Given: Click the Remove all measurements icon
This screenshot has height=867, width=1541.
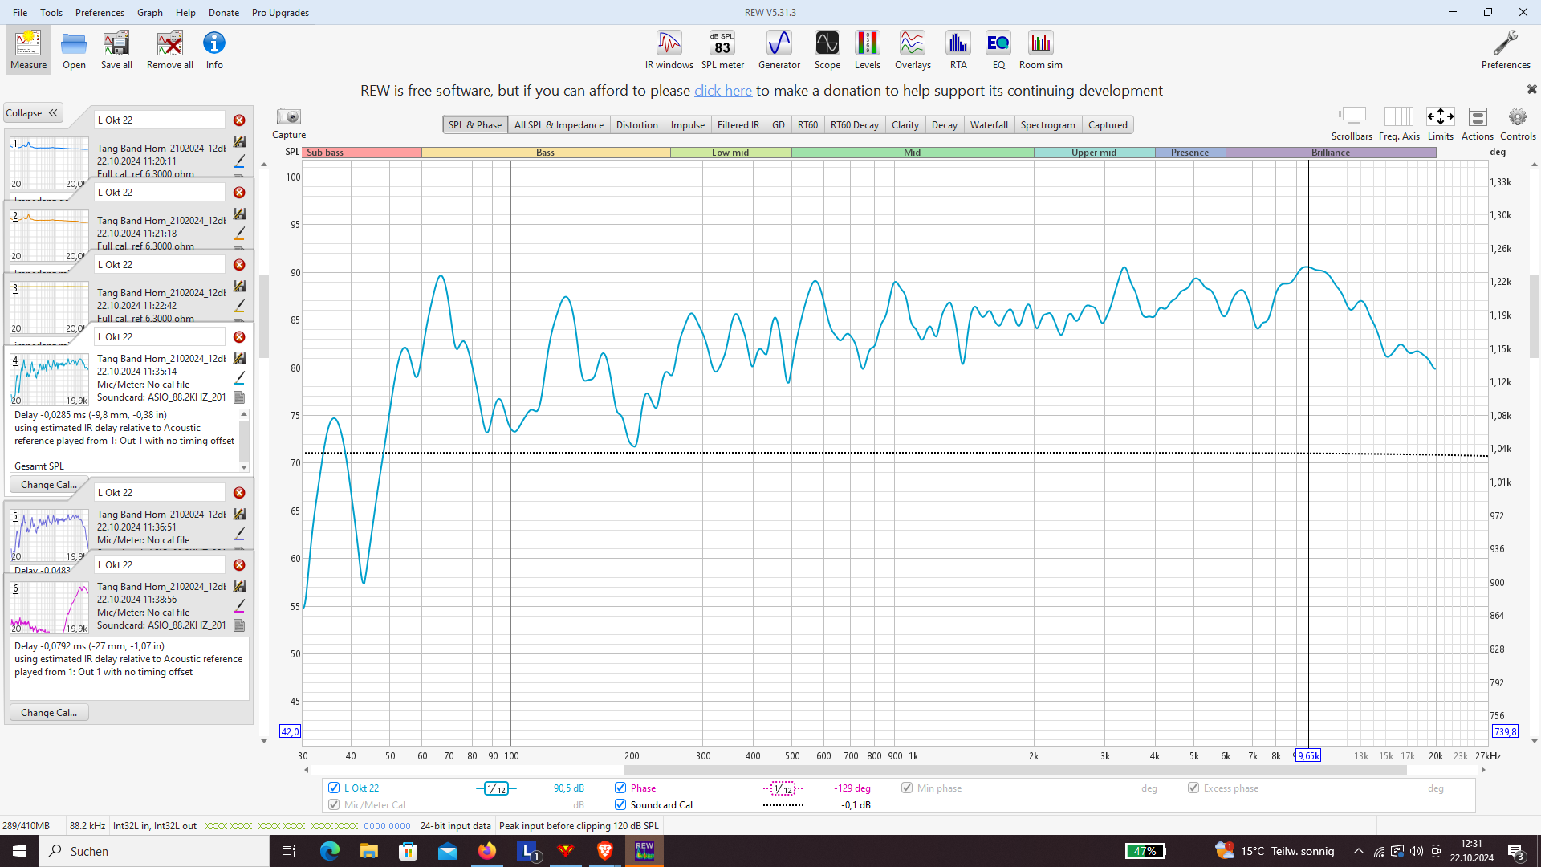Looking at the screenshot, I should click(170, 50).
